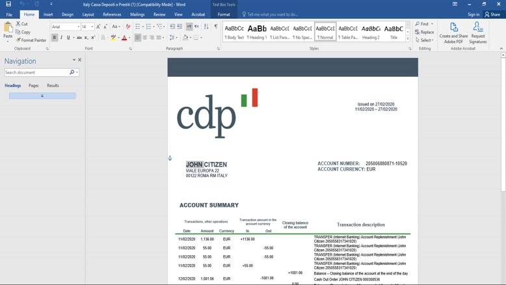Click the magnifier icon in Search document box
This screenshot has width=506, height=285.
point(72,72)
